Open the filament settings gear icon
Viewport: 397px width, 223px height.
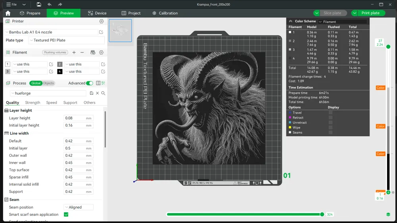pos(101,52)
